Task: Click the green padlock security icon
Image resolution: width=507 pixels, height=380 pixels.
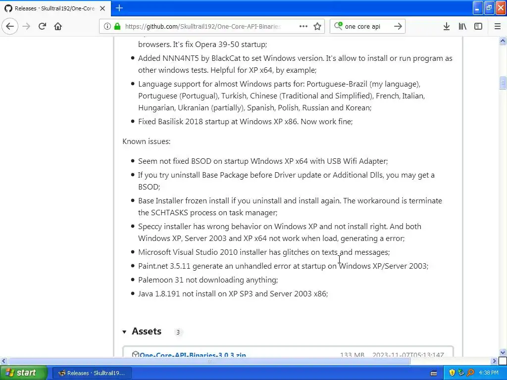Action: [x=117, y=26]
